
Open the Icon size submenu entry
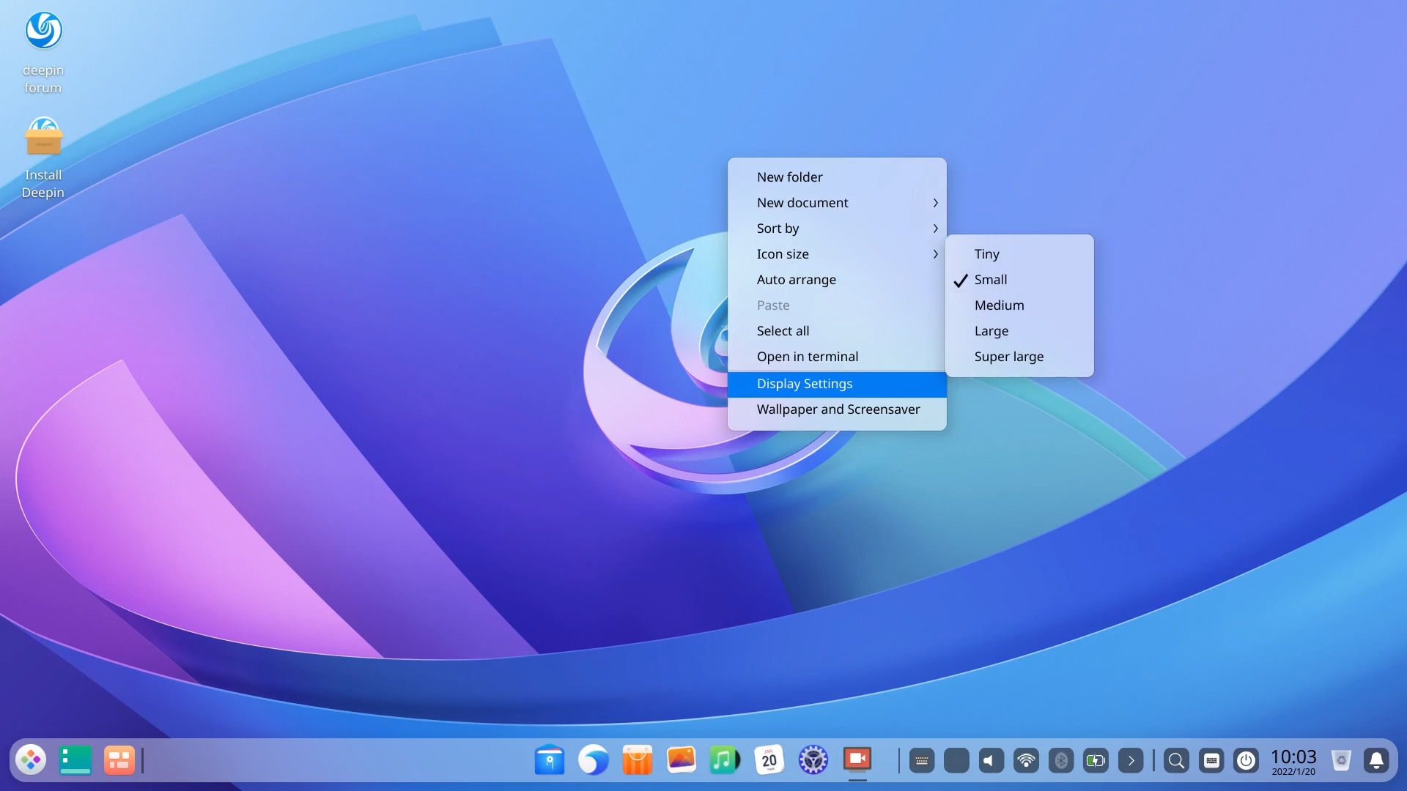tap(837, 254)
